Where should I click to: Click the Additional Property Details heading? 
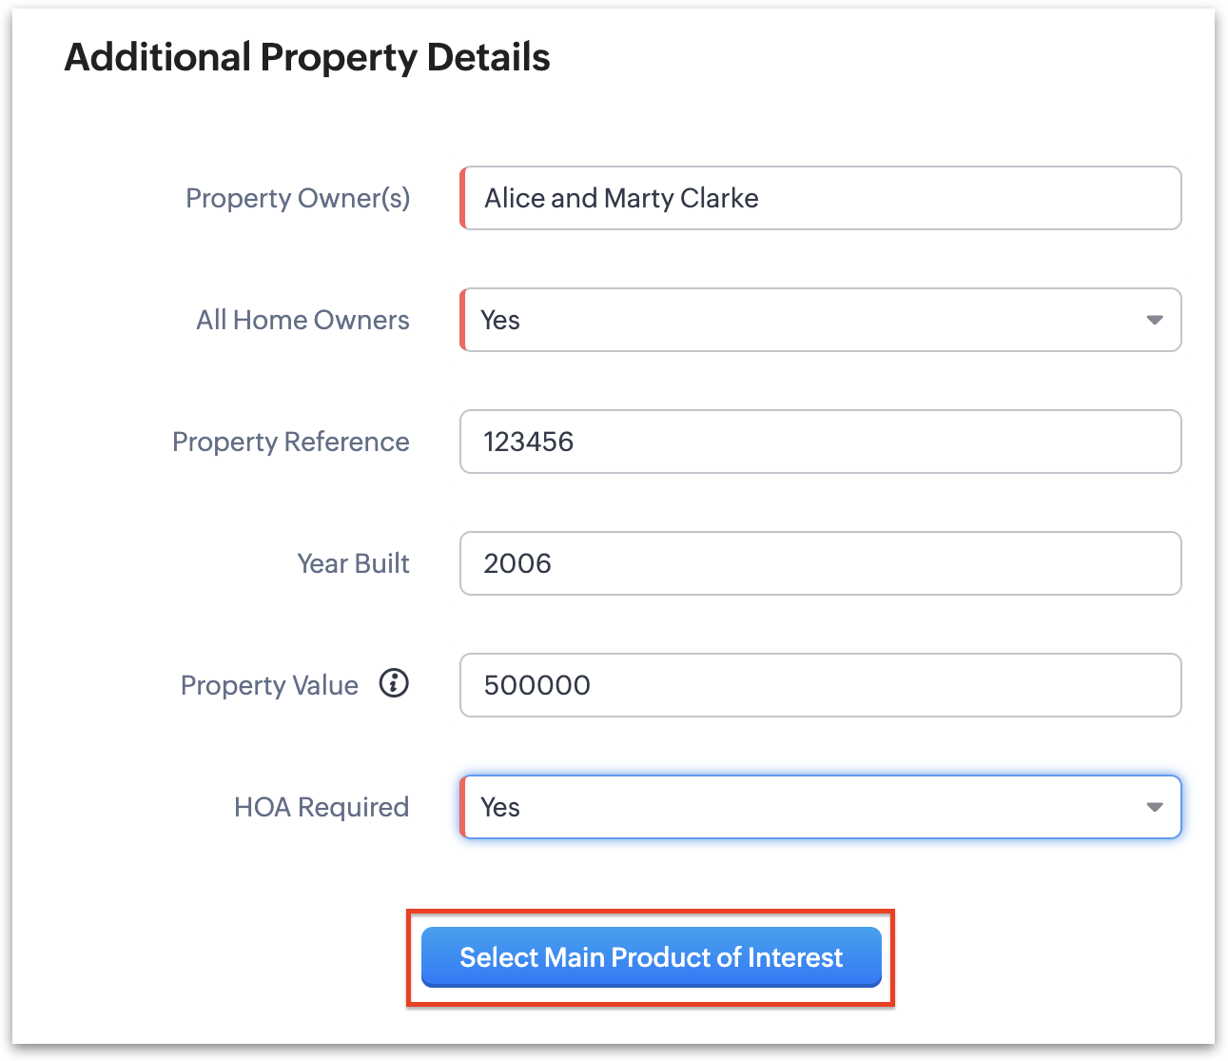(307, 57)
